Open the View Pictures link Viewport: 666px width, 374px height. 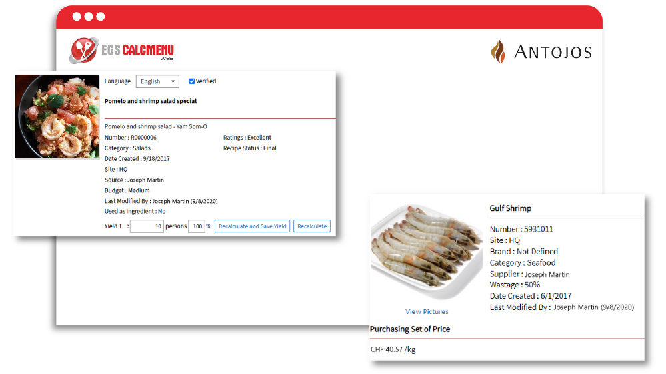(427, 311)
